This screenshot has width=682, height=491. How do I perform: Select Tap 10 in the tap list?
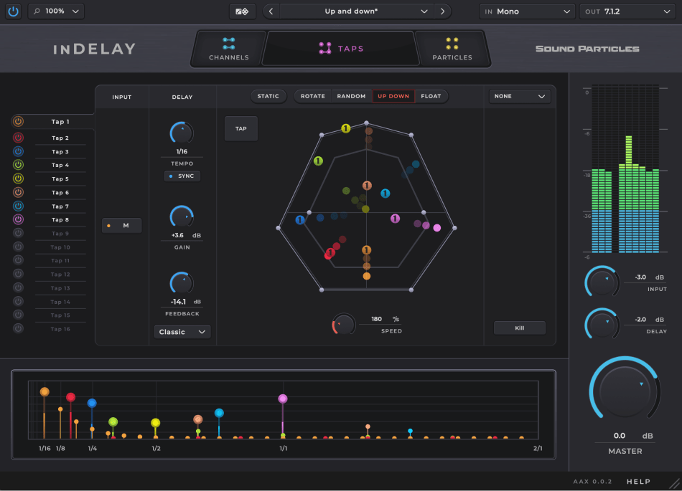pyautogui.click(x=60, y=247)
